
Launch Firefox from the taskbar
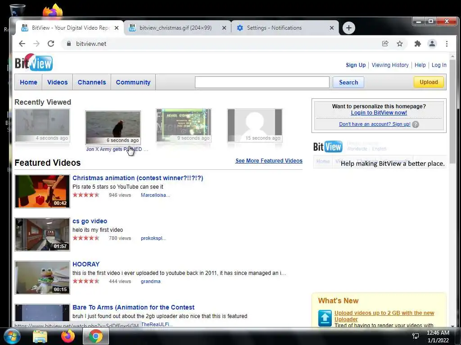point(68,336)
